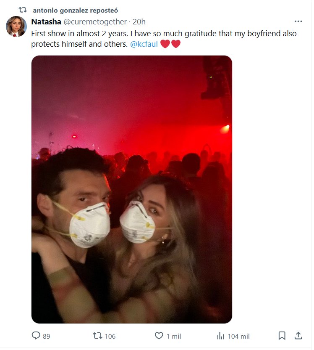Click the 89 replies count
This screenshot has width=314, height=350.
coord(46,337)
